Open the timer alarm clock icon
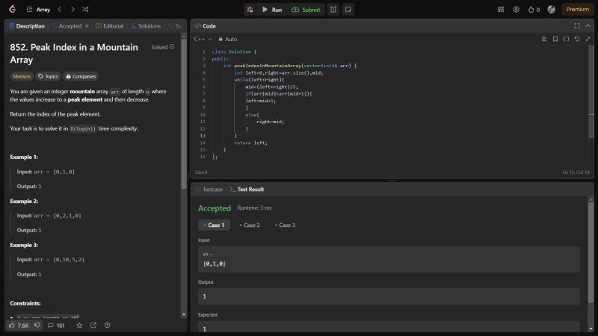The image size is (598, 336). (x=333, y=10)
